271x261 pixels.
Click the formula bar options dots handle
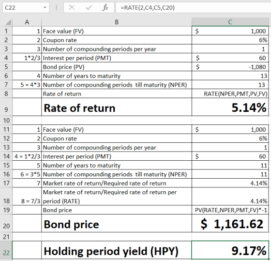56,7
